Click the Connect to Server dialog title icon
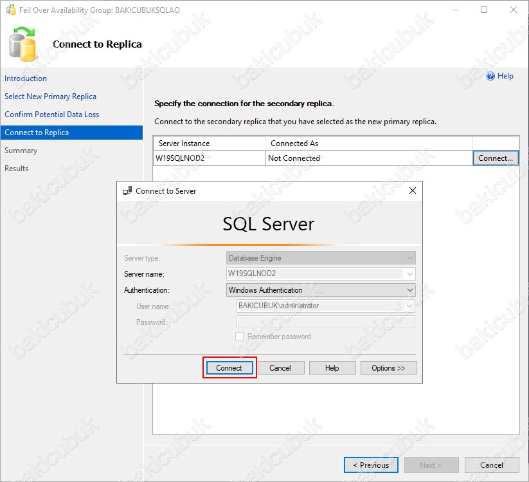Image resolution: width=529 pixels, height=482 pixels. pos(127,191)
